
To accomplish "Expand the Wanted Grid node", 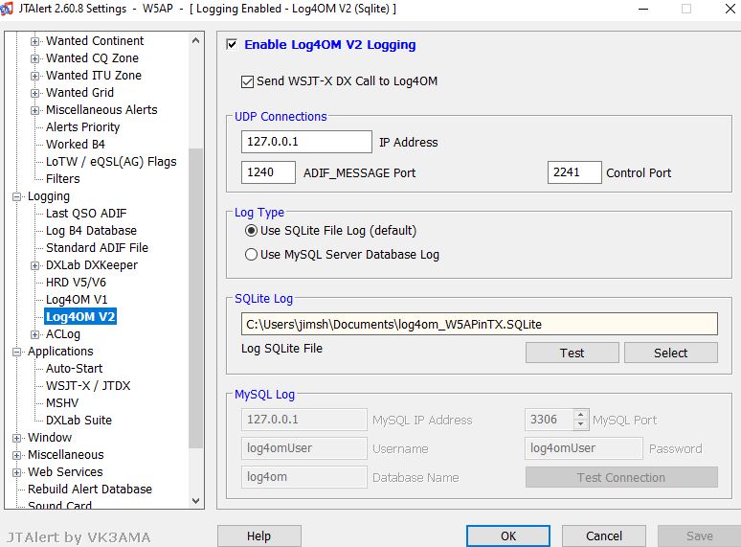I will click(34, 93).
